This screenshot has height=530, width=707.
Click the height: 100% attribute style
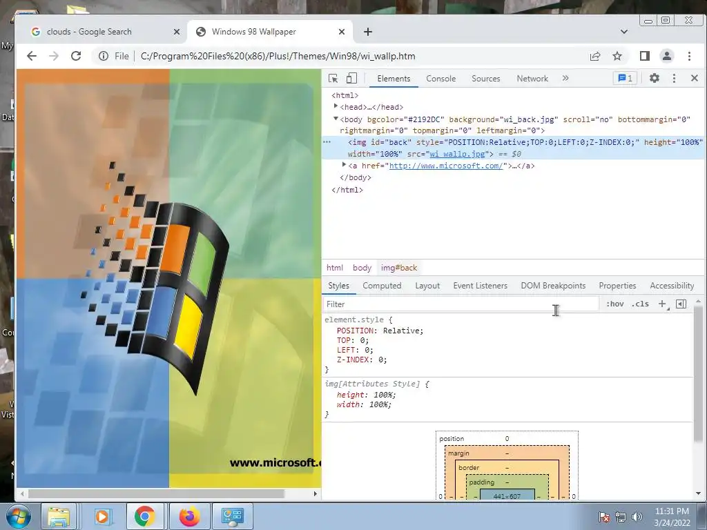[366, 395]
